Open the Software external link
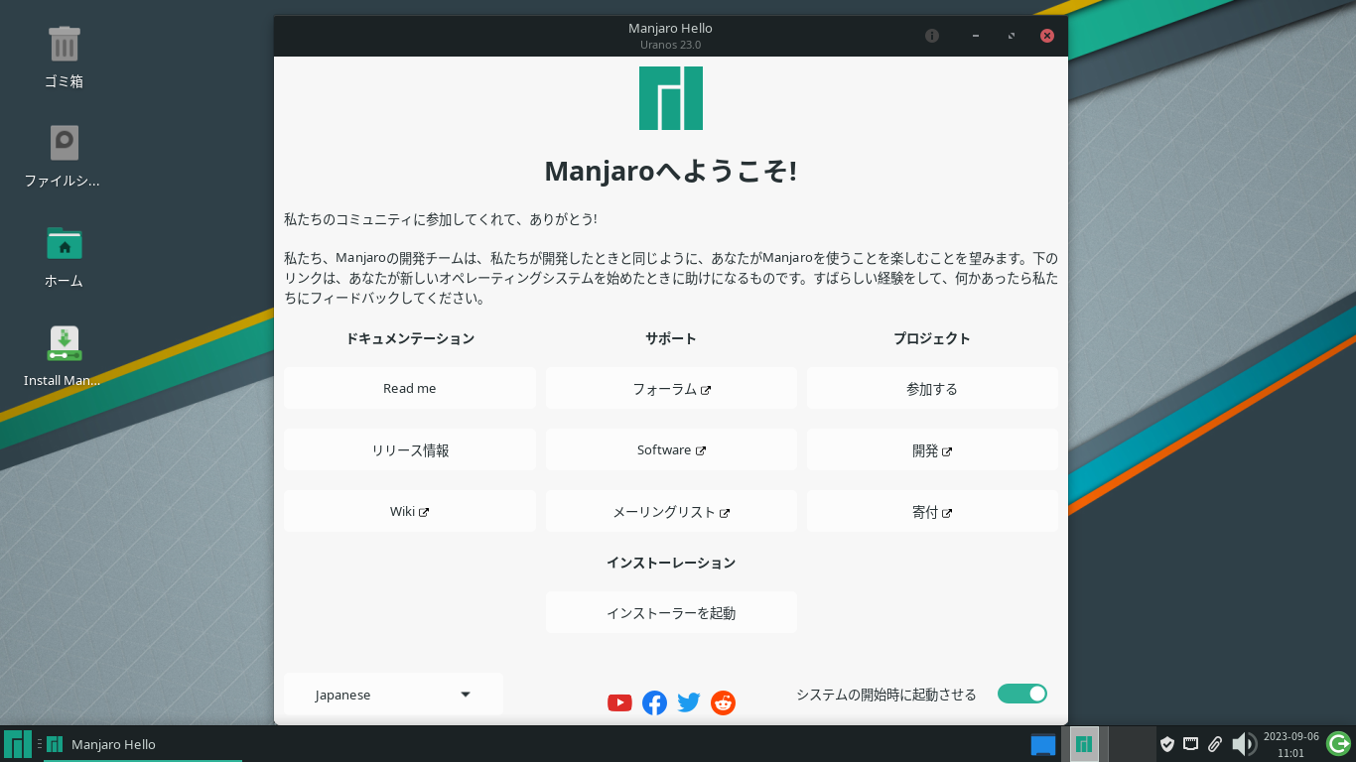 point(671,449)
